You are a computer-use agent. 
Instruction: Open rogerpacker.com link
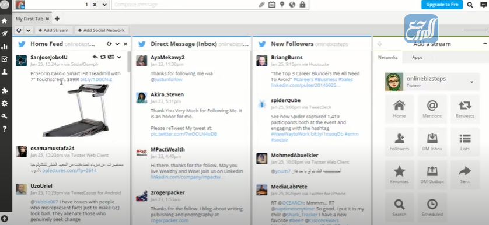point(169,220)
